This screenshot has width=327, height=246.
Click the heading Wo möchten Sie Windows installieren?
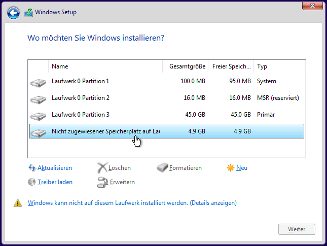pos(96,38)
